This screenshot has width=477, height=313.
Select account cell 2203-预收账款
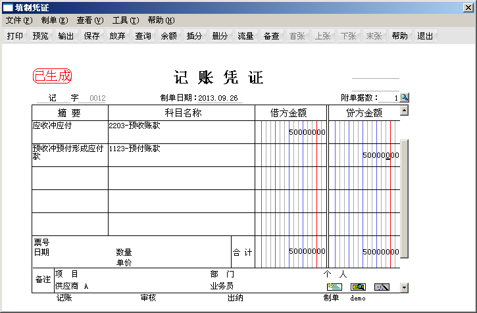point(182,132)
